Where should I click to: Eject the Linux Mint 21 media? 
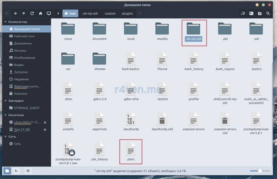pyautogui.click(x=45, y=122)
